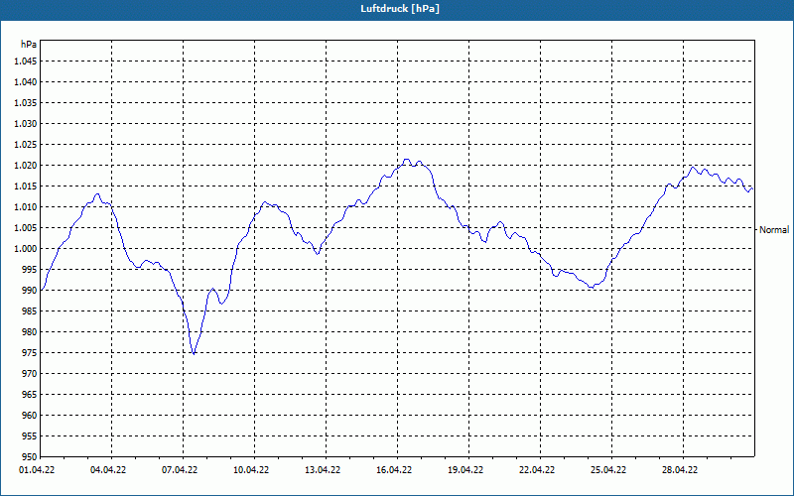
Task: Click the 965 axis value
Action: tap(30, 395)
